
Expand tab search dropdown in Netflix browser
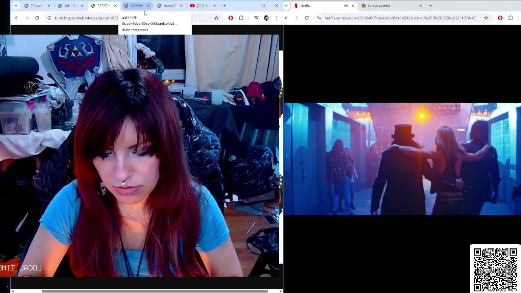click(x=286, y=6)
